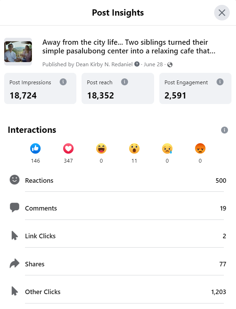Image resolution: width=236 pixels, height=309 pixels.
Task: Close the Post Insights dialog
Action: pos(222,13)
